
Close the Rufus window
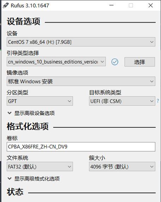[150, 5]
